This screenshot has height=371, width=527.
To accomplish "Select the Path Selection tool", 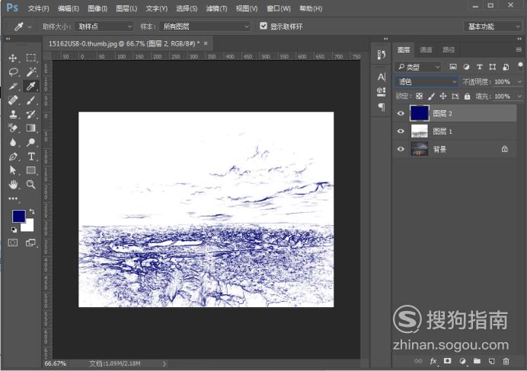I will pyautogui.click(x=13, y=170).
